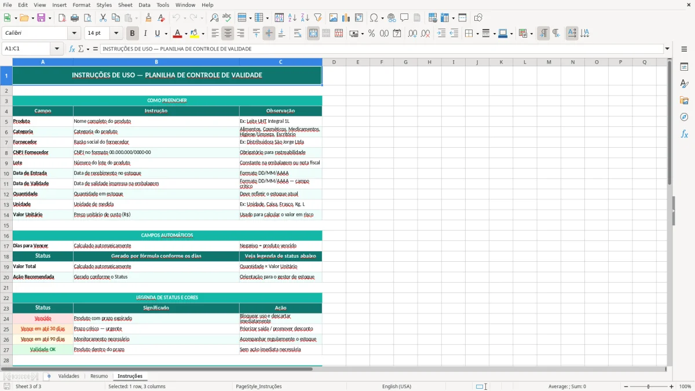Open the Background Color dropdown arrow
The height and width of the screenshot is (391, 695).
(x=203, y=34)
